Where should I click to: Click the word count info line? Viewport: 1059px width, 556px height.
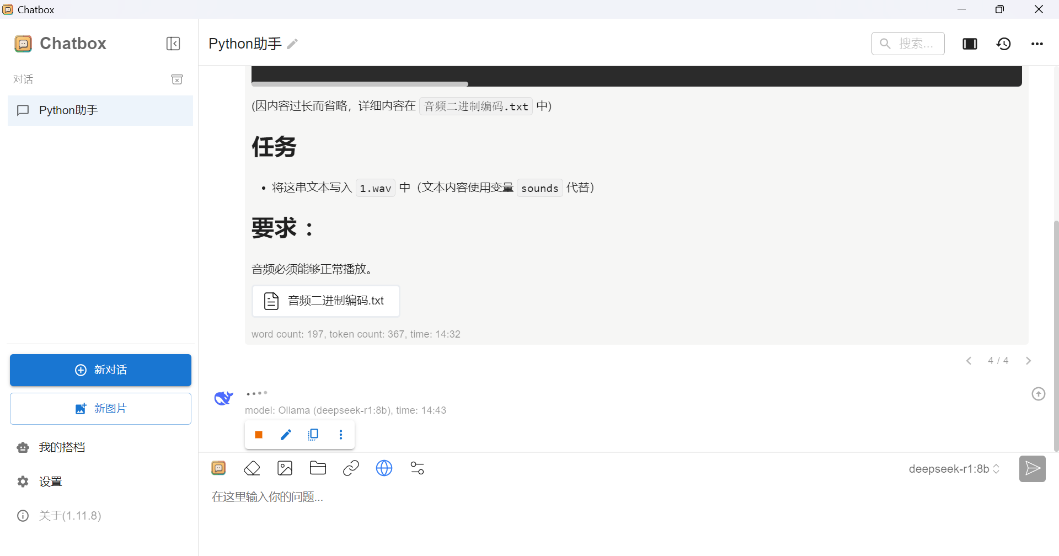tap(356, 334)
